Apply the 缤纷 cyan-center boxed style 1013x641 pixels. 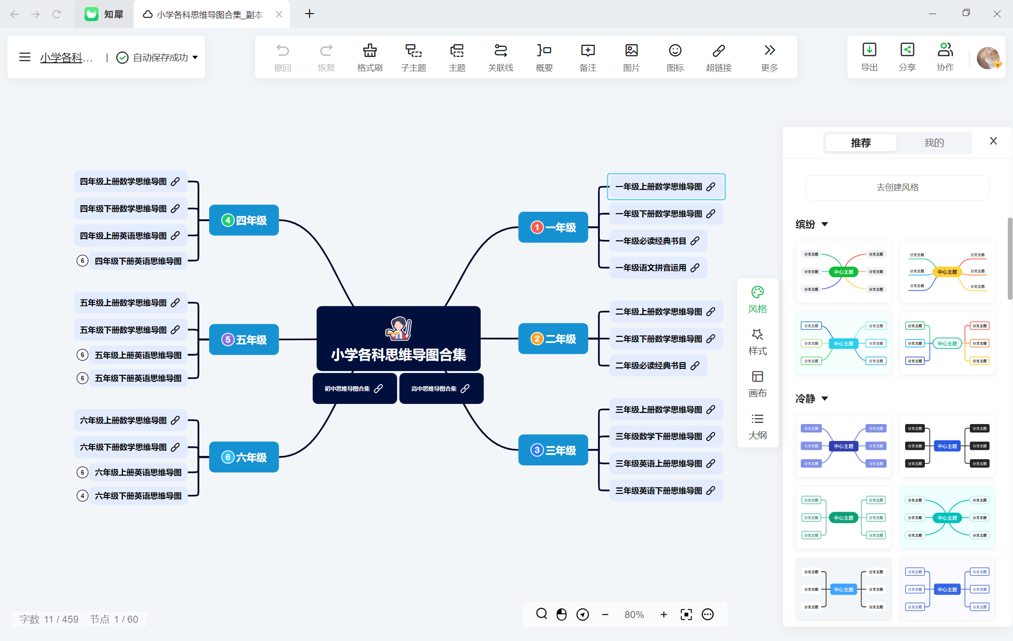click(843, 343)
